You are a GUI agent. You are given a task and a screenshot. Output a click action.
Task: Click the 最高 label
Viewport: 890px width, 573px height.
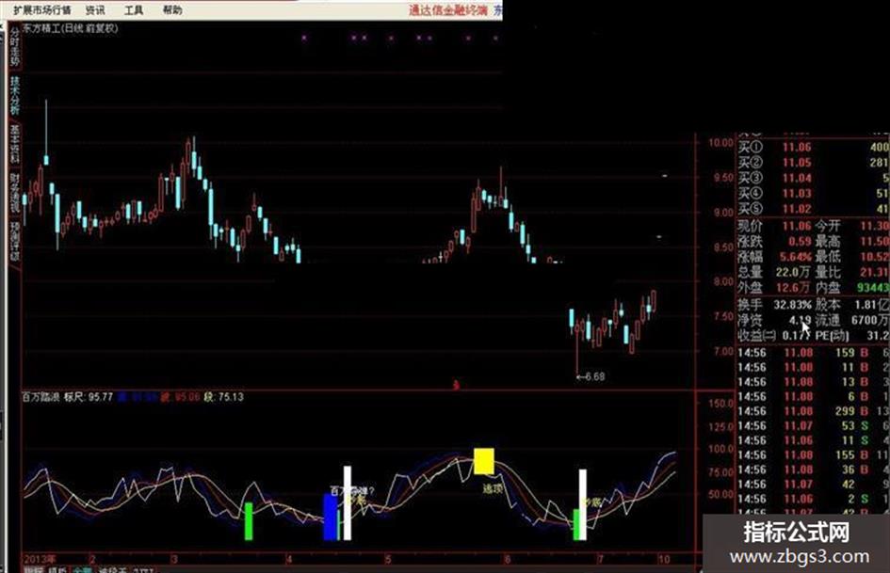(x=828, y=241)
